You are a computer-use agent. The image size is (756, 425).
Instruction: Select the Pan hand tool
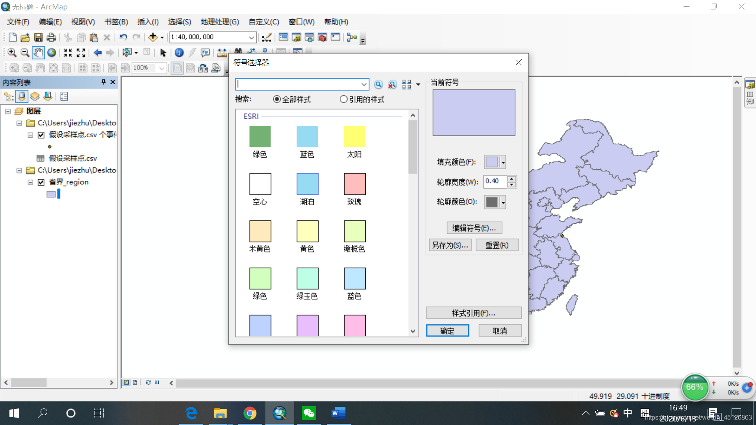pyautogui.click(x=38, y=52)
